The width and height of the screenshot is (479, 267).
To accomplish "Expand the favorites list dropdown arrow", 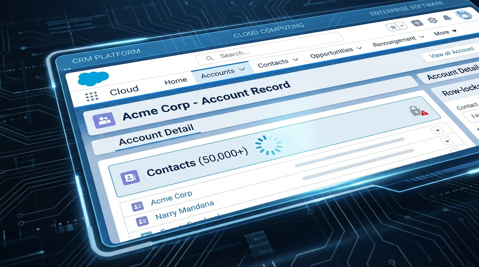I will 402,26.
